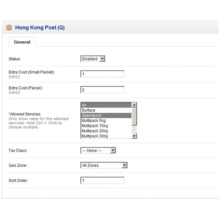Screen dimensions: 219x219
Task: Expand the Geo Zone All Zones dropdown
Action: click(104, 165)
